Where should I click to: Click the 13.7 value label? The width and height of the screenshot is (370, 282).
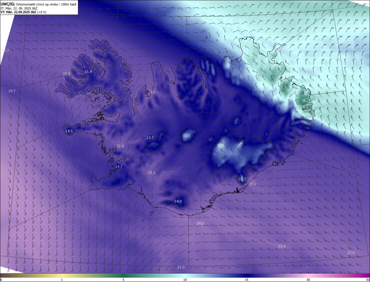click(x=150, y=138)
